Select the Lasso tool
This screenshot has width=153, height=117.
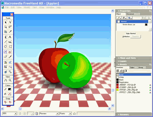10,27
